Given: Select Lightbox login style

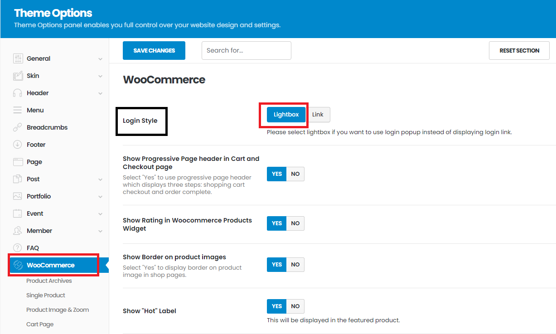Looking at the screenshot, I should tap(286, 115).
